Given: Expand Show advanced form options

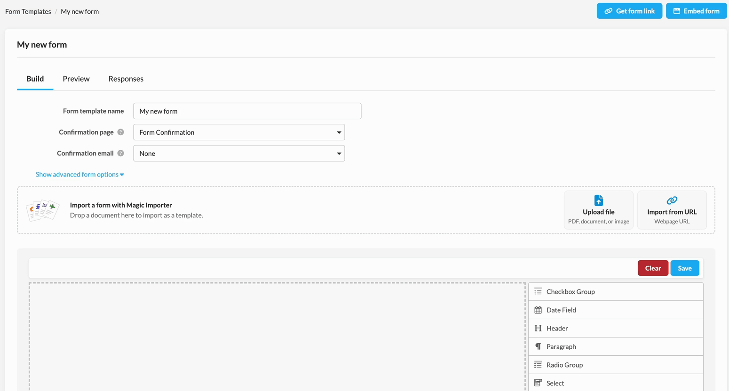Looking at the screenshot, I should pos(79,174).
